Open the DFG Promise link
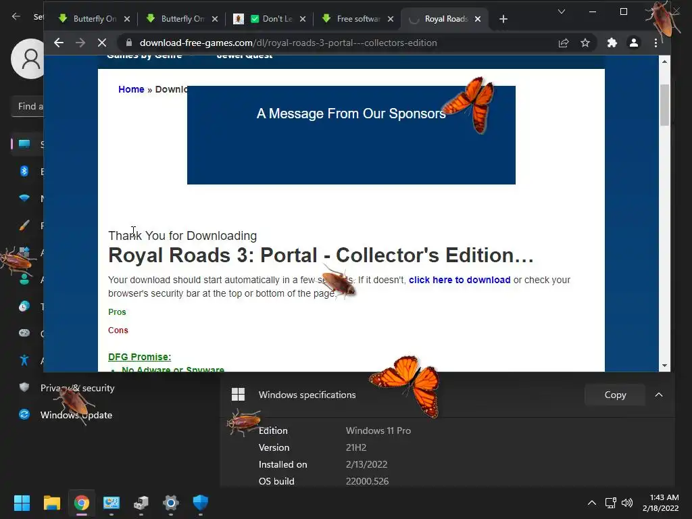Image resolution: width=692 pixels, height=519 pixels. coord(139,357)
